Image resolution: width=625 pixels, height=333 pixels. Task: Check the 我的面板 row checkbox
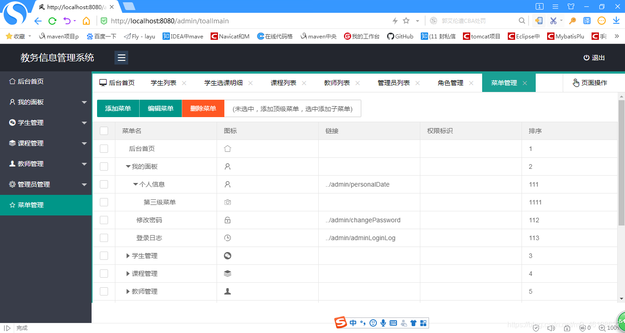coord(104,166)
